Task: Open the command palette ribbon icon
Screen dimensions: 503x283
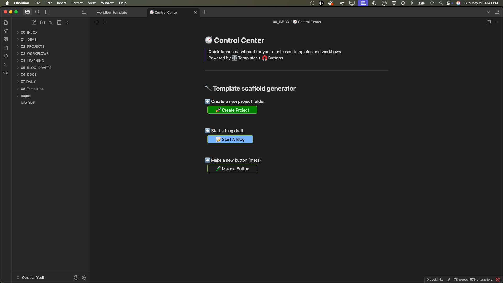Action: 6,64
